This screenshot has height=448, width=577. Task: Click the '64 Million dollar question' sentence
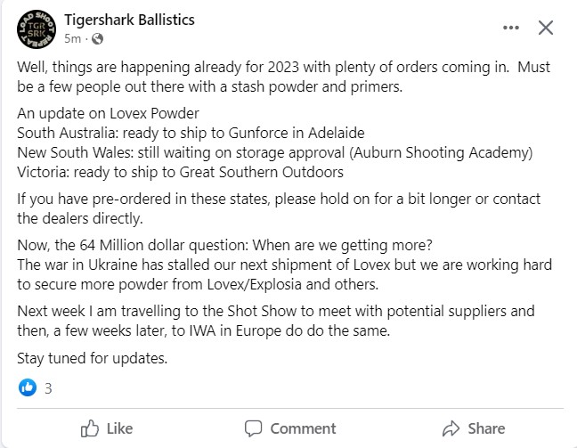coord(225,245)
